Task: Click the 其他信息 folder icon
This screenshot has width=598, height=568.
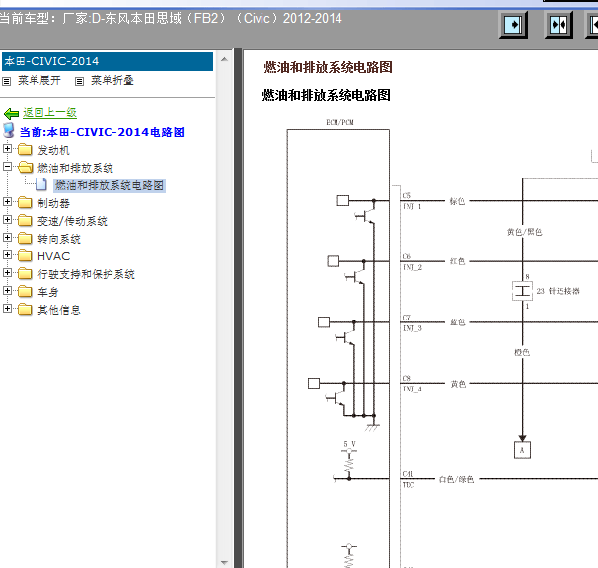Action: pyautogui.click(x=25, y=309)
